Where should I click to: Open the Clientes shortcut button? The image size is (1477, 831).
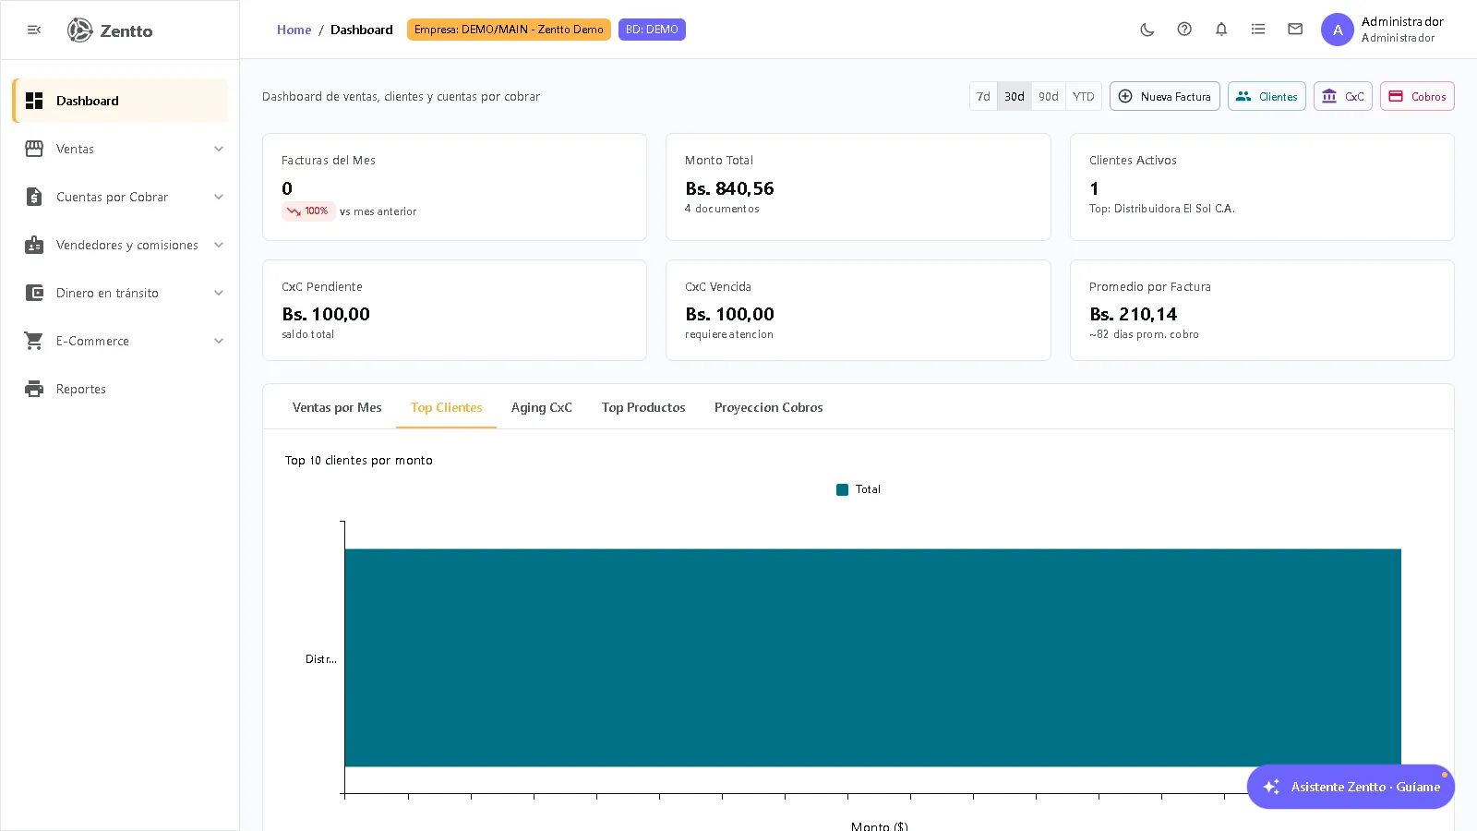click(x=1267, y=96)
